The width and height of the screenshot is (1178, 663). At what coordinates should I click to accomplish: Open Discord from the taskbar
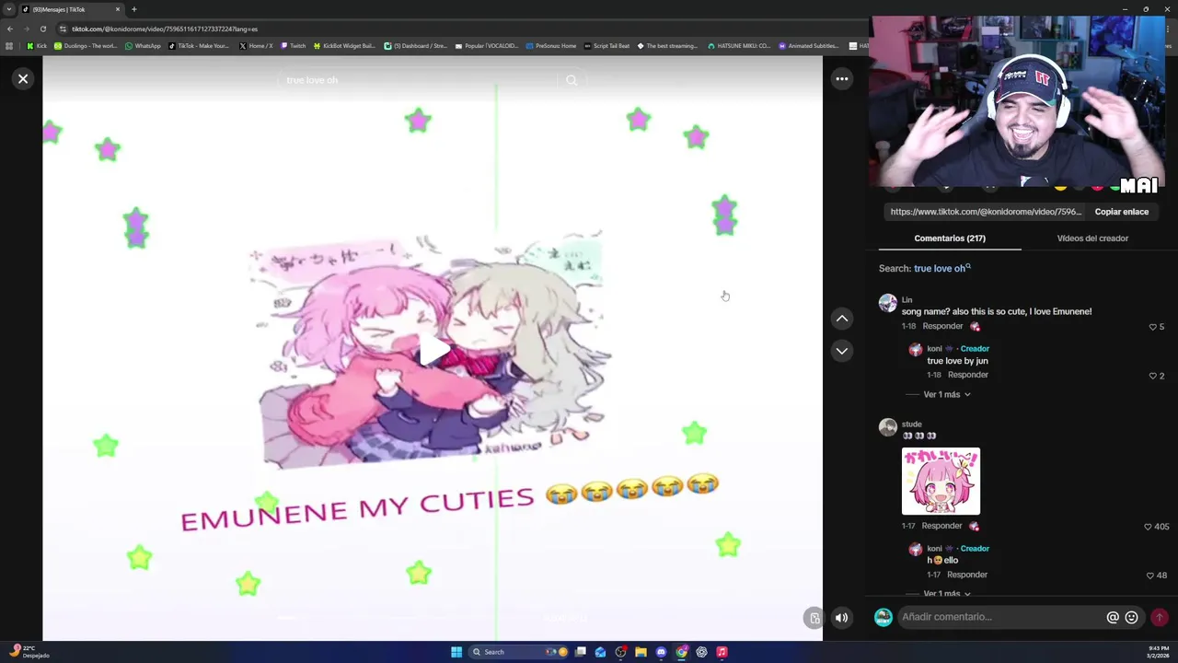(661, 652)
